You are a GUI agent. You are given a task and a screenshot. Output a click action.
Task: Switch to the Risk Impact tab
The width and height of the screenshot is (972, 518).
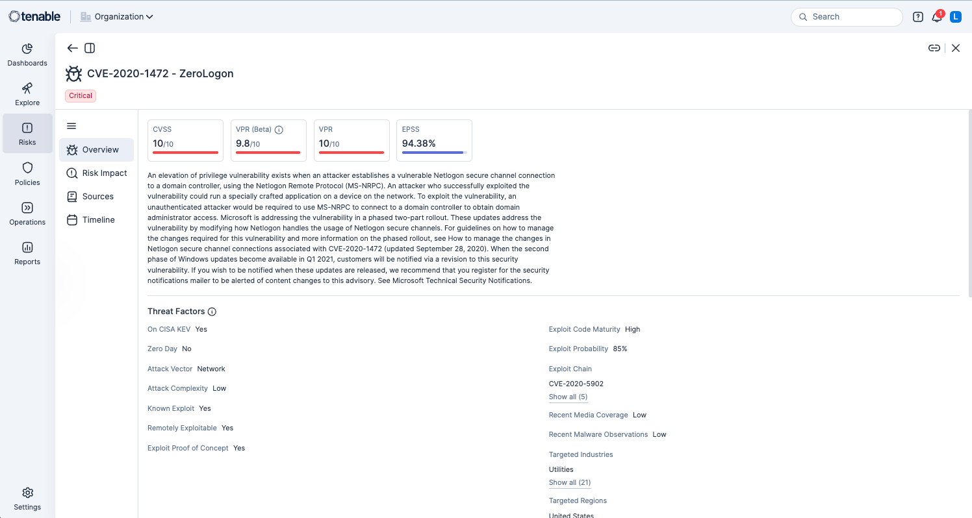tap(104, 173)
